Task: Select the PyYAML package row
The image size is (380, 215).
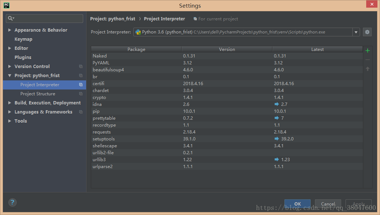Action: coord(227,63)
